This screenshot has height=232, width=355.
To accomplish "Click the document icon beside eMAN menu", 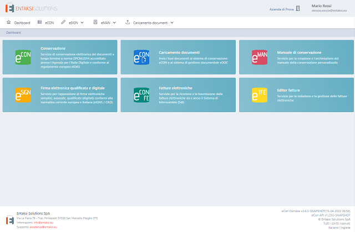I will point(95,22).
